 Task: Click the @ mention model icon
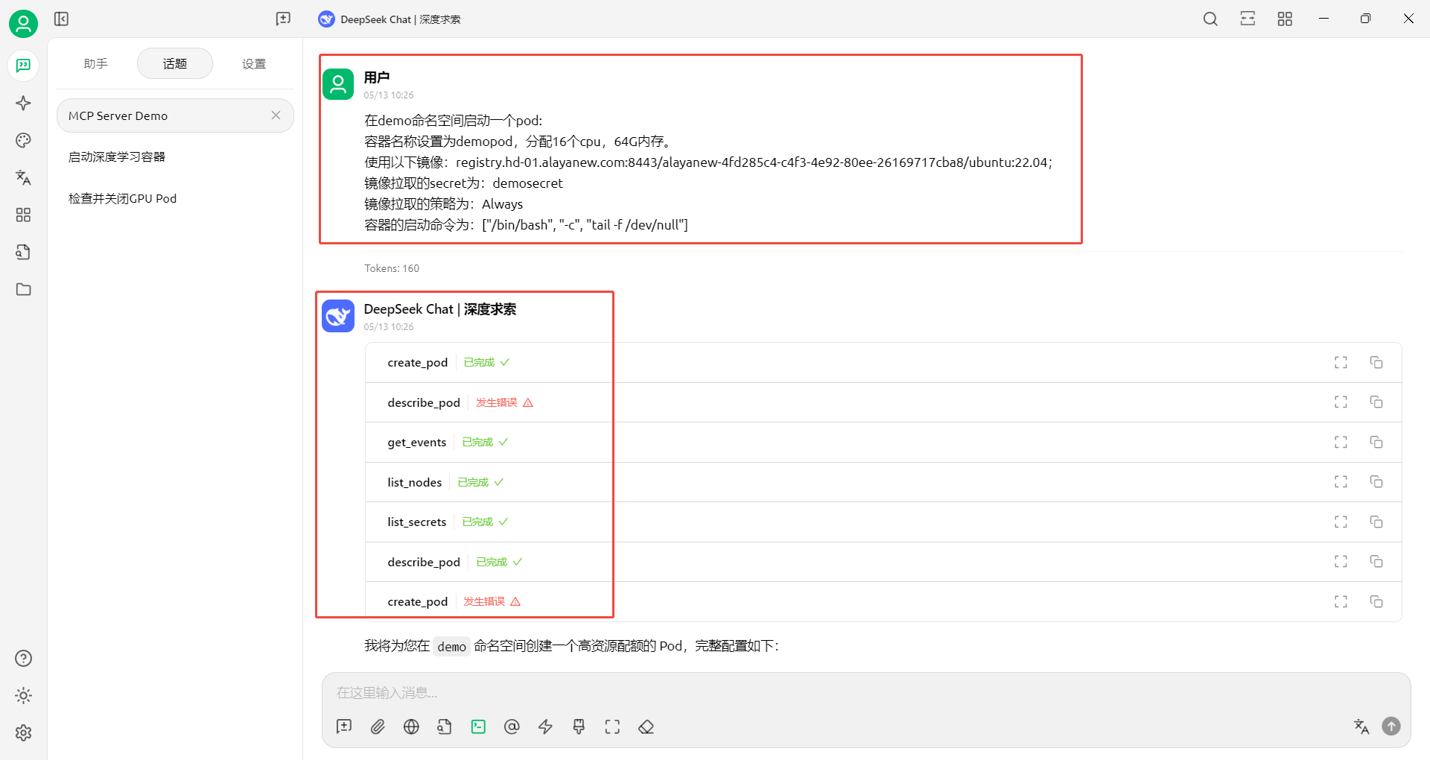512,726
